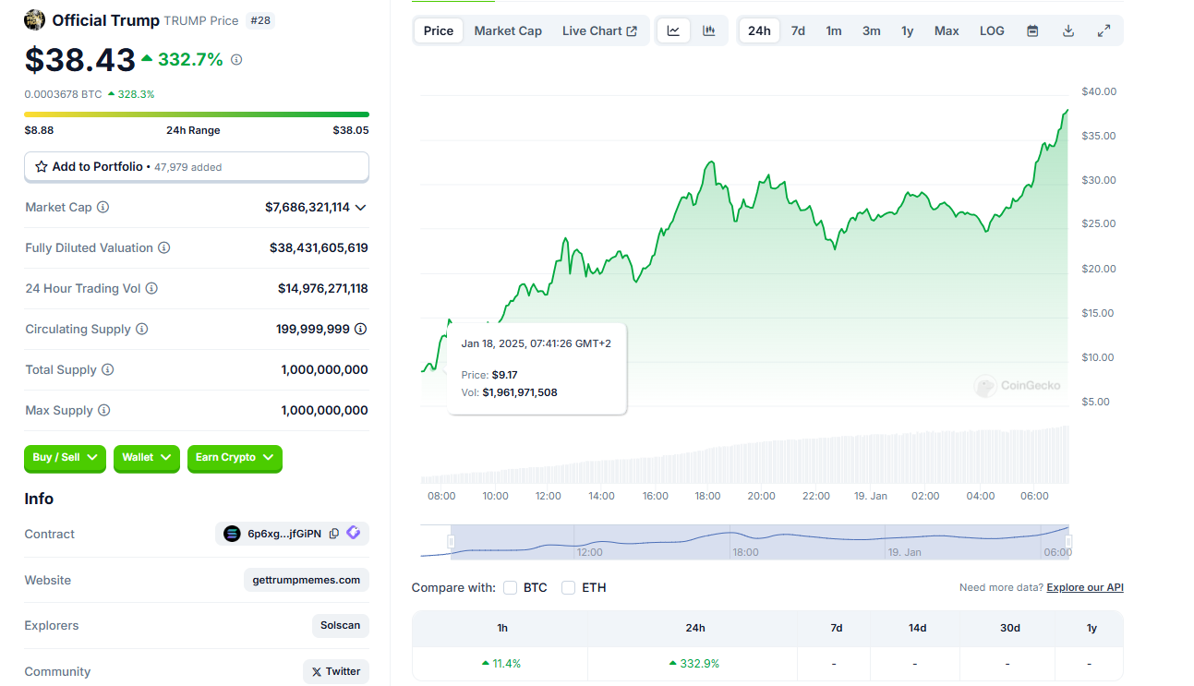Tick the ETH compare checkbox
Screen dimensions: 1194x686
point(569,588)
